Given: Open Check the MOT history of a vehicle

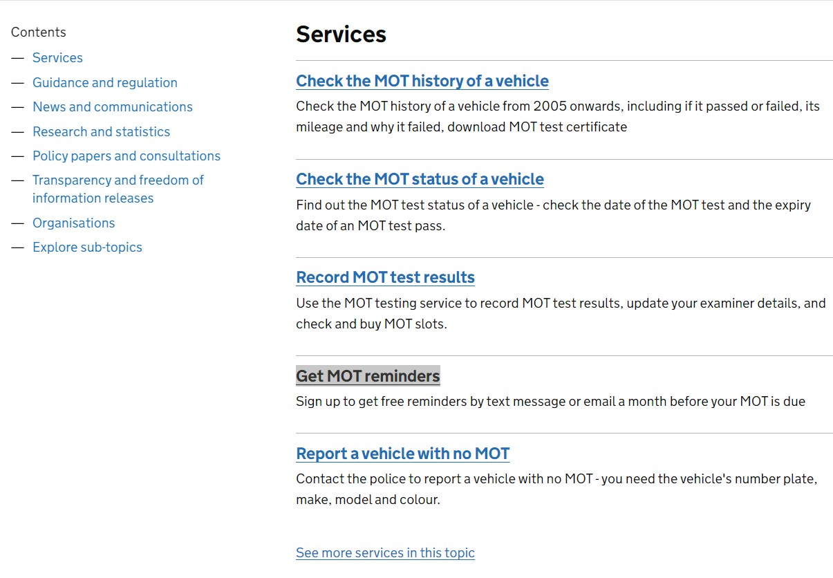Looking at the screenshot, I should (422, 81).
